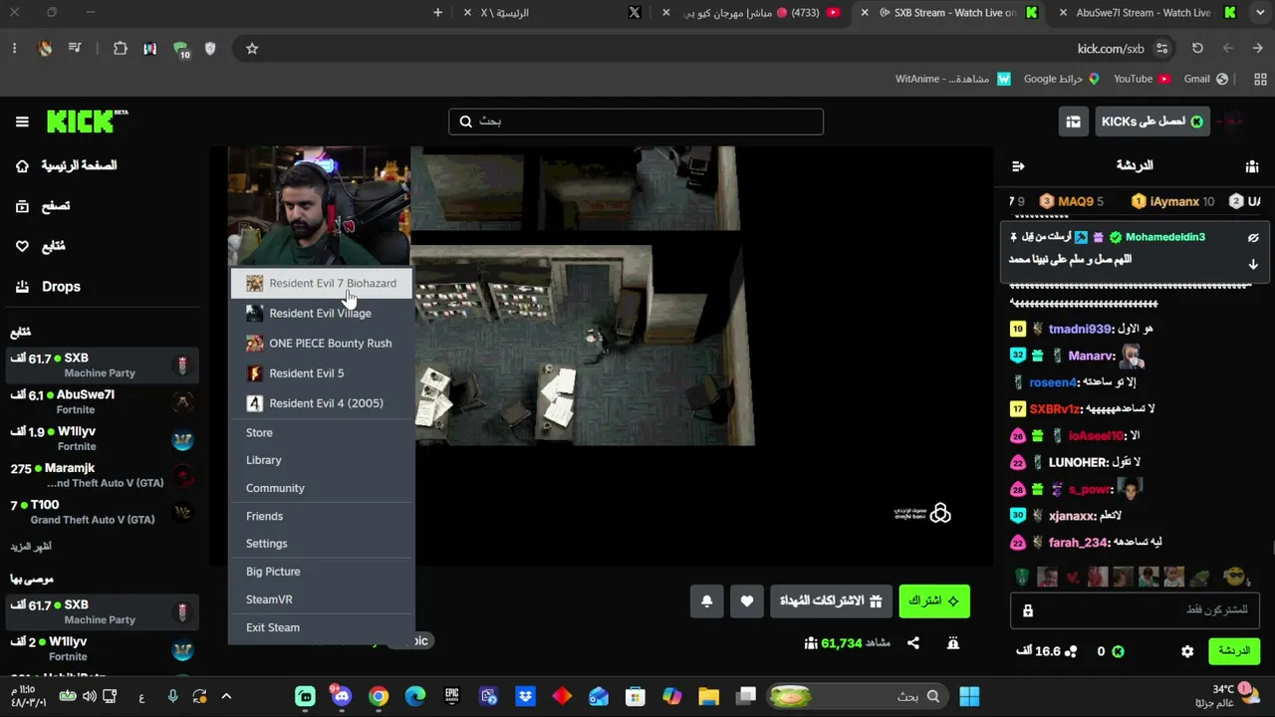Open the chat leaderboard icon
This screenshot has height=717, width=1275.
coord(1252,166)
